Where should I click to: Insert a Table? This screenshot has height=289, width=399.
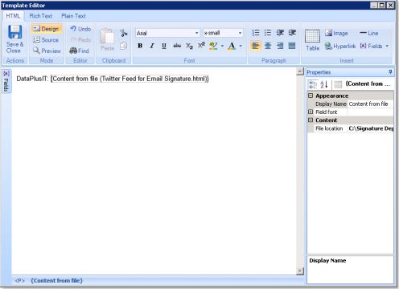[312, 40]
